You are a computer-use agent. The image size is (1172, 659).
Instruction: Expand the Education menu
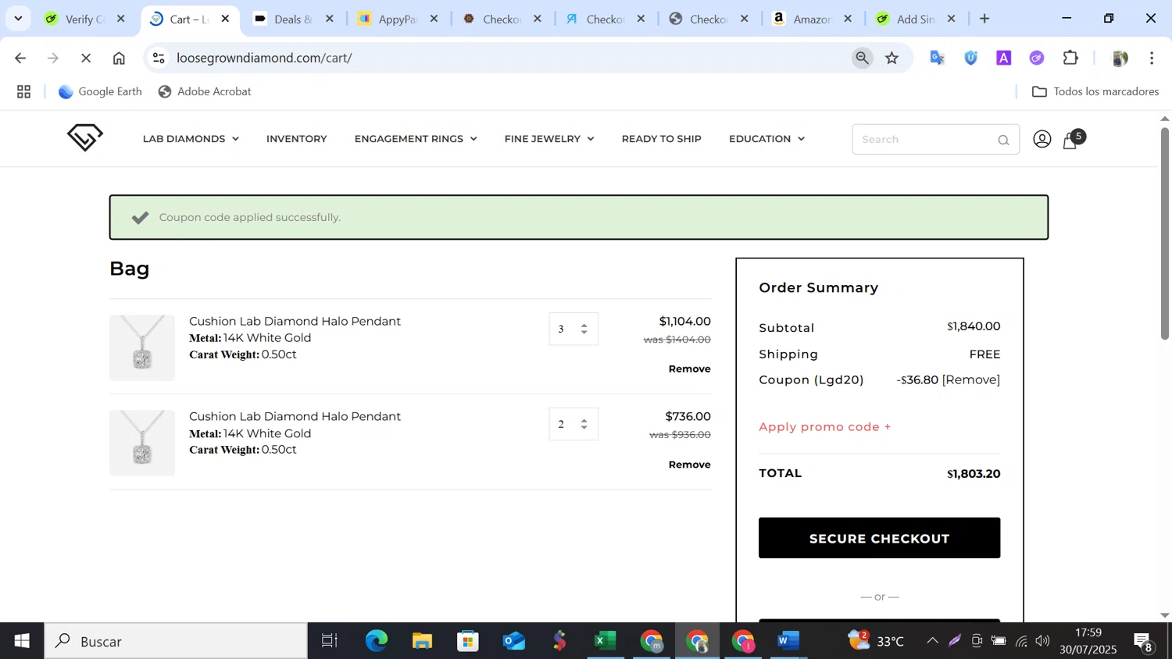766,139
